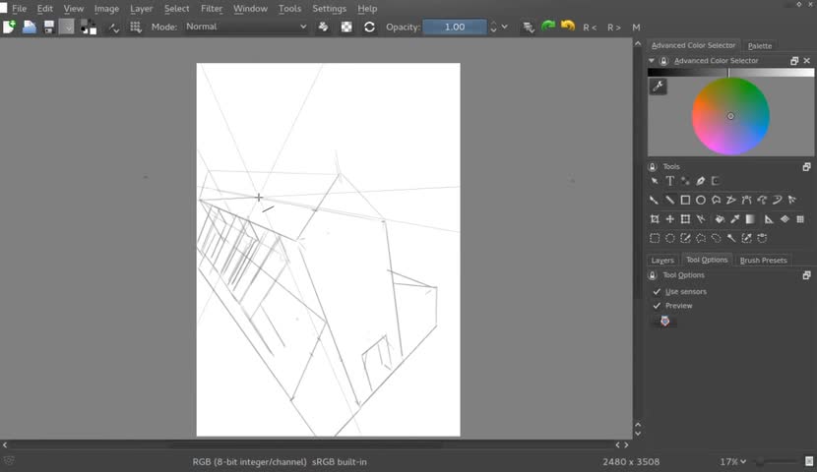Open the Settings menu
The image size is (817, 472).
(x=330, y=8)
